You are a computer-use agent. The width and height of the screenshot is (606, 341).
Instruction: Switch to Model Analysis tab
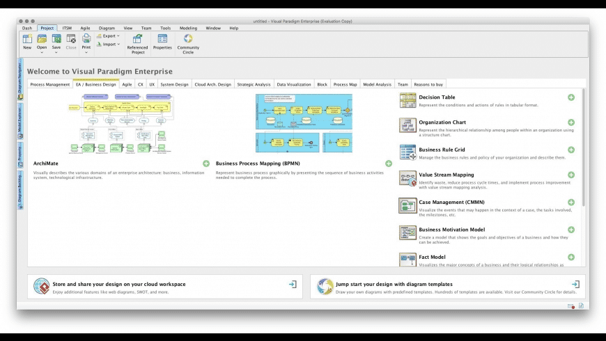tap(378, 84)
